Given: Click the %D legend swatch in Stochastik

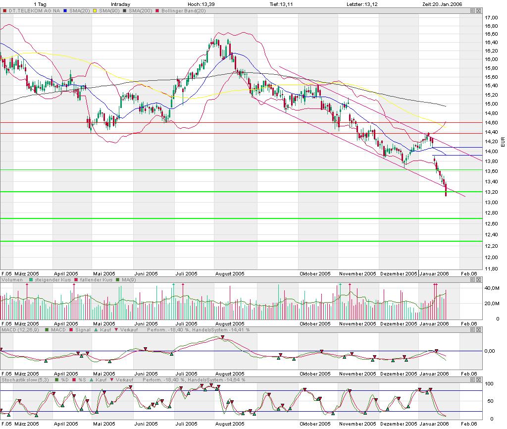Looking at the screenshot, I should (x=57, y=380).
